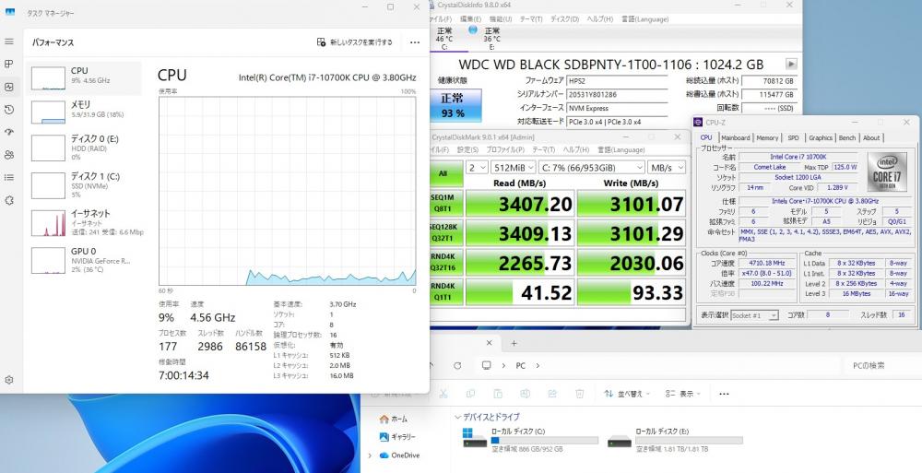Select CPU performance item

click(x=86, y=77)
